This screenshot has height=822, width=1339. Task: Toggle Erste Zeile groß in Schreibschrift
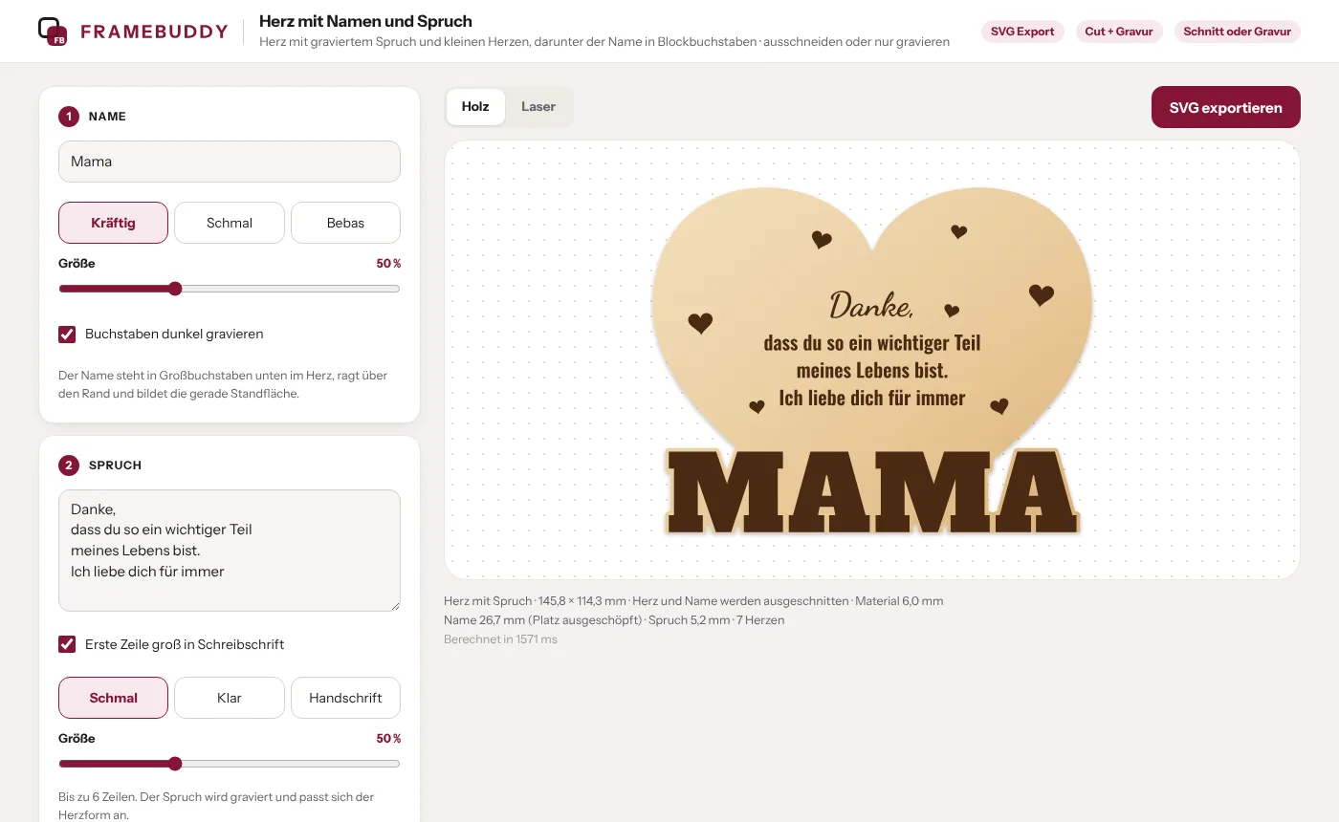pos(67,644)
